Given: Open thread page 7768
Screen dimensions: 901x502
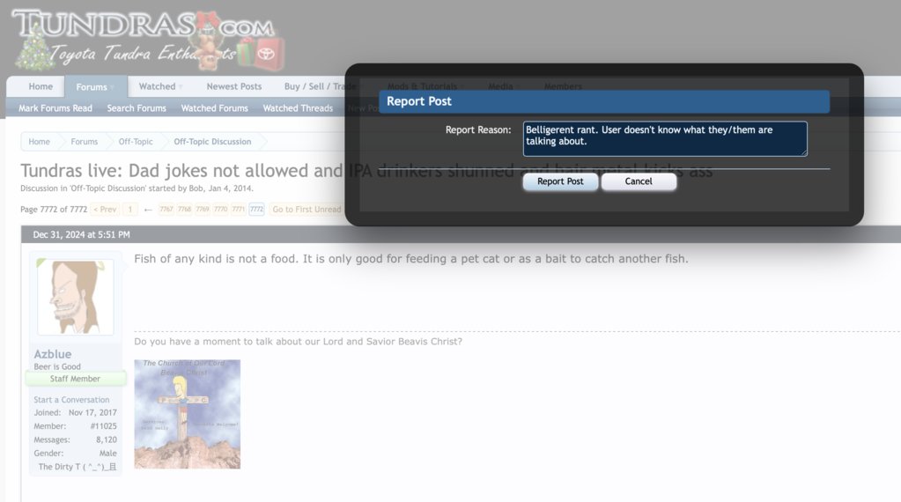Looking at the screenshot, I should coord(184,210).
